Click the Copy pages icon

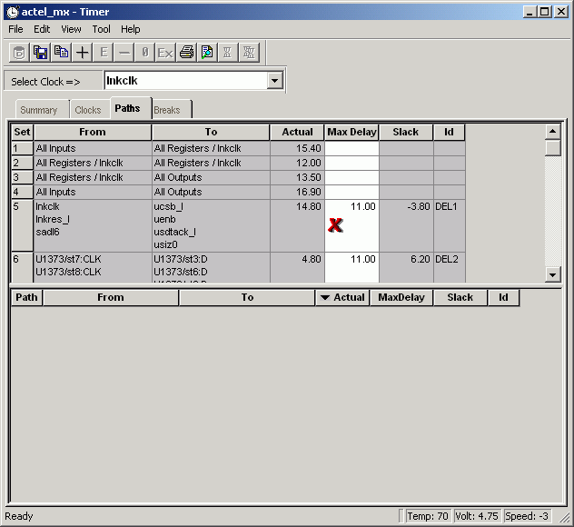(x=61, y=53)
